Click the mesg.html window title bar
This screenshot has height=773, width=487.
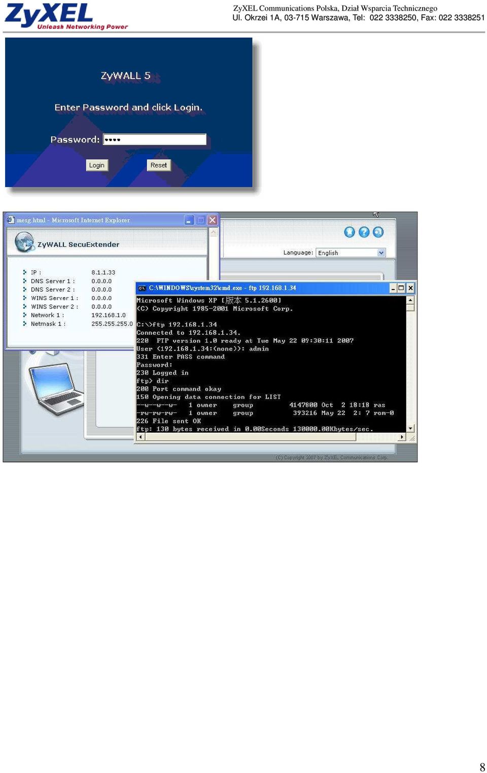pos(112,220)
